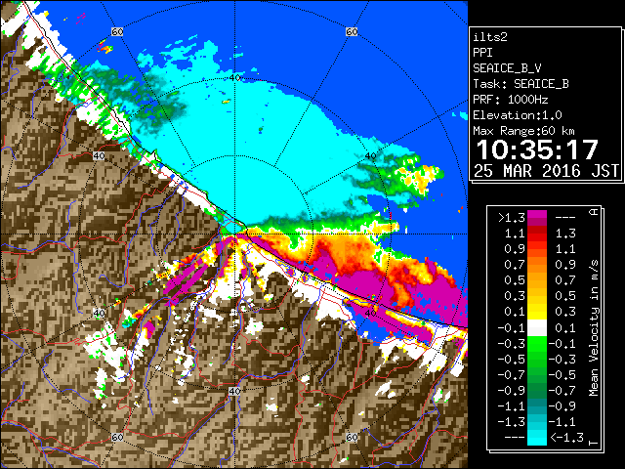Select the 'Task: SEAICE_B' line
This screenshot has width=625, height=469.
521,84
